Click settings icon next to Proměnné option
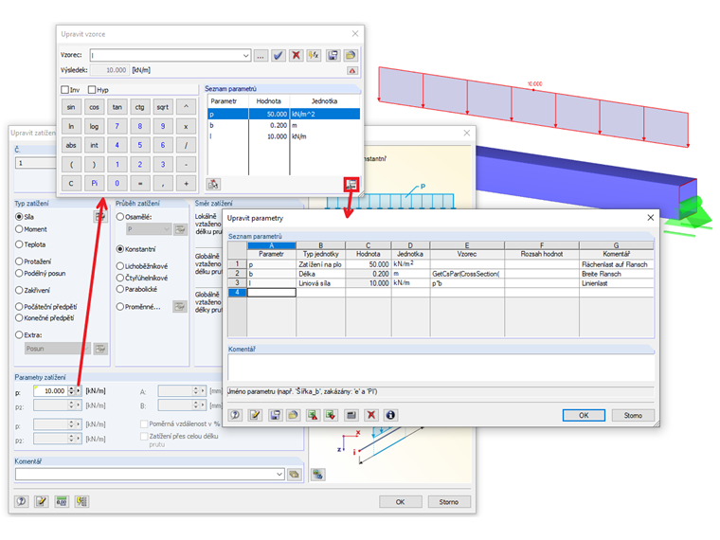The image size is (720, 540). point(180,306)
